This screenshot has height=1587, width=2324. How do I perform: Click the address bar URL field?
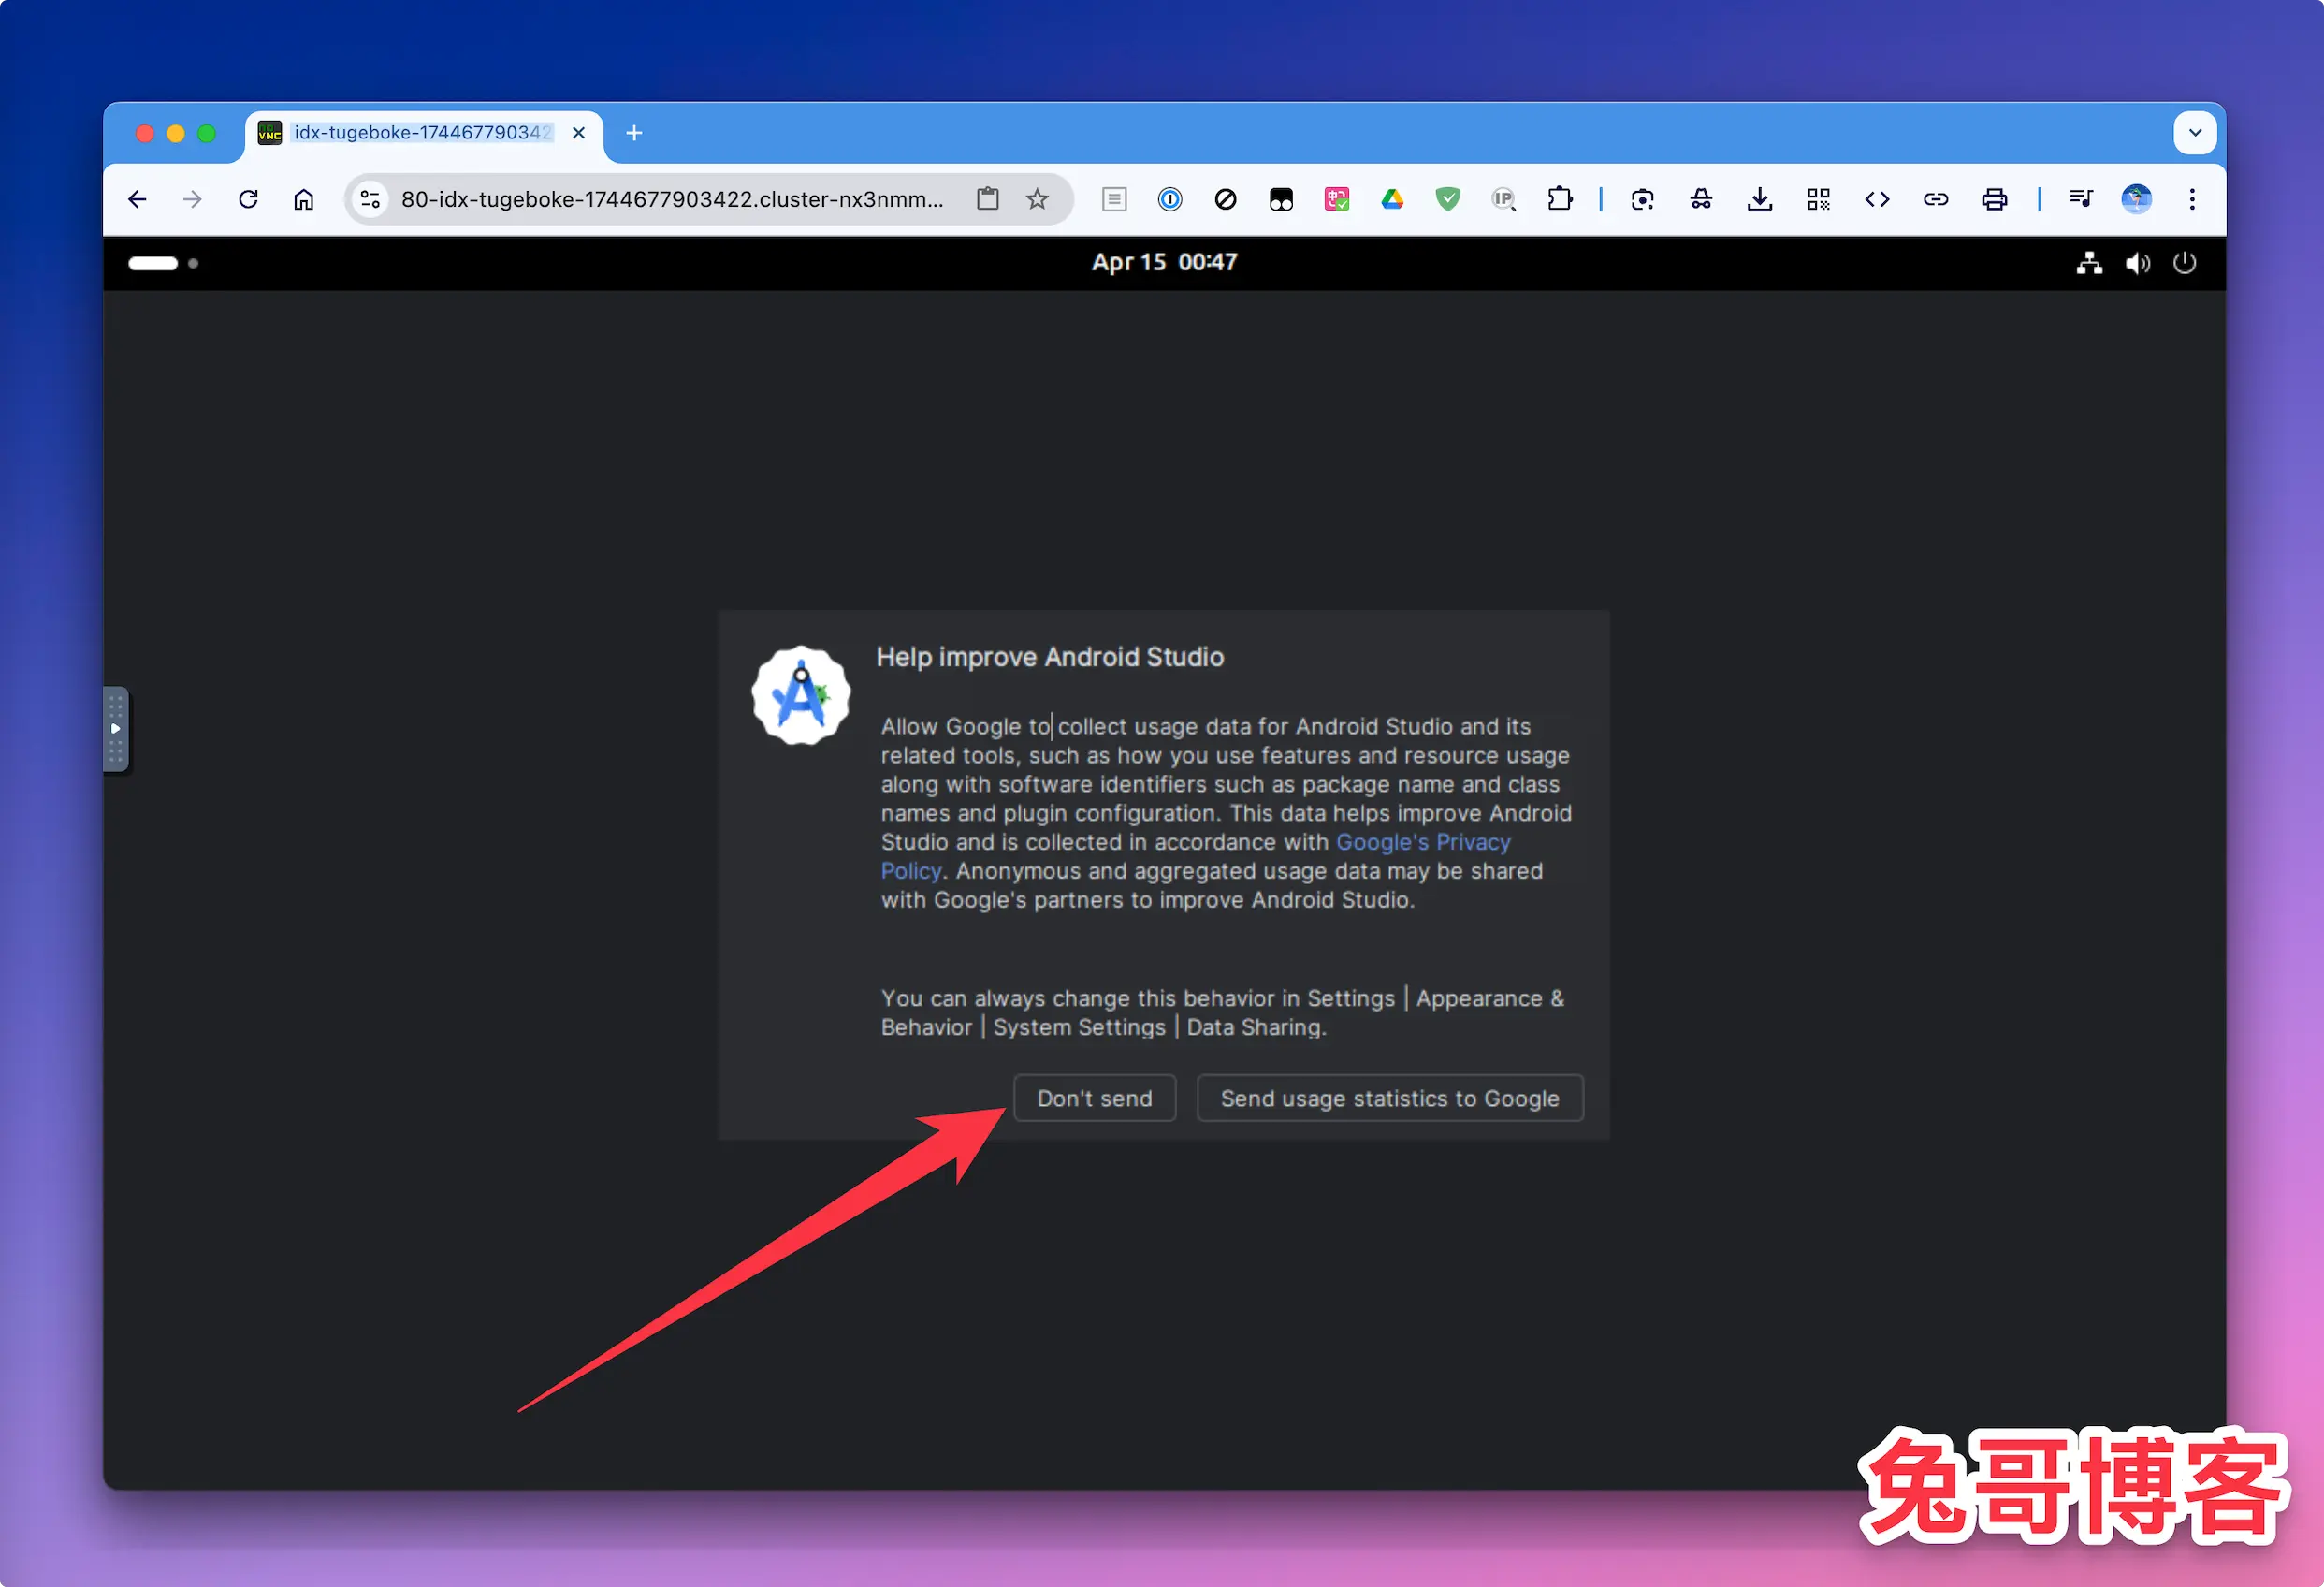click(672, 199)
